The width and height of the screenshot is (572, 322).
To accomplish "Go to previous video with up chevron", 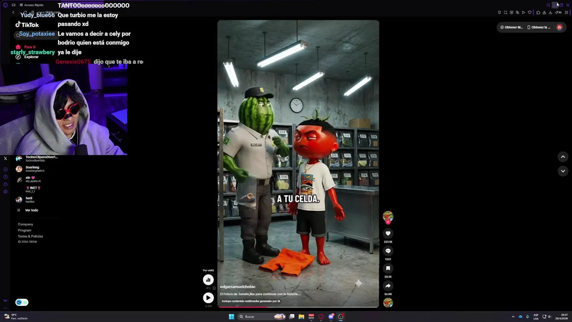I will (563, 157).
